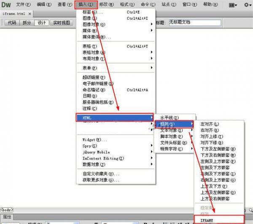Expand 表单(F) submenu

tap(116, 68)
